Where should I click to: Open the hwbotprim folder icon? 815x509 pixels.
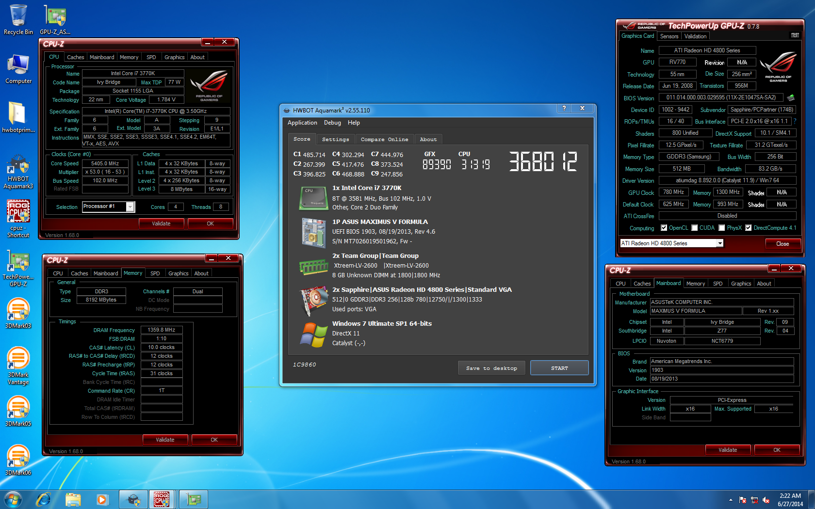point(18,118)
